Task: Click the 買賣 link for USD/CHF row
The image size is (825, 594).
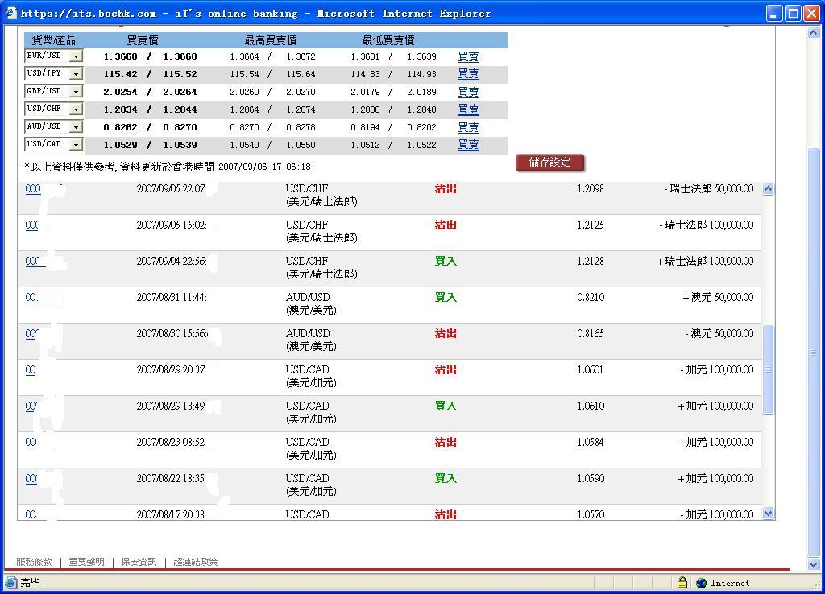Action: click(x=468, y=109)
